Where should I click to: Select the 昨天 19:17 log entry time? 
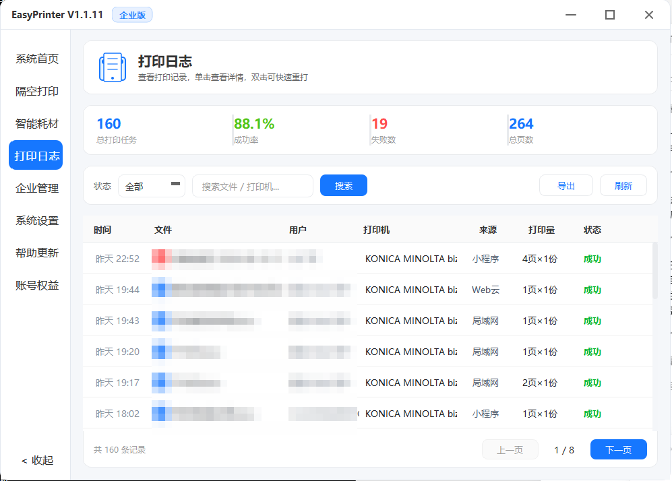(117, 383)
